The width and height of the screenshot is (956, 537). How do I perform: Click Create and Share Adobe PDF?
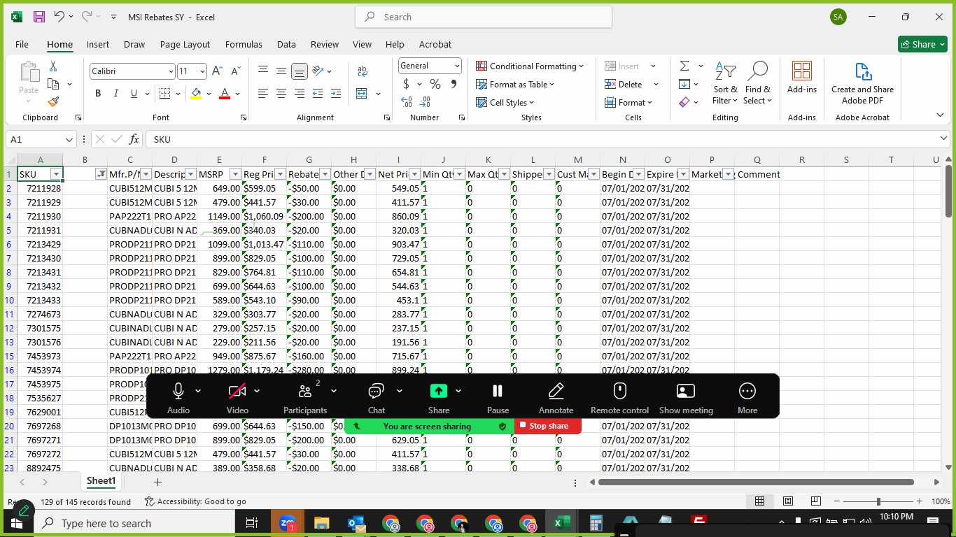(862, 83)
